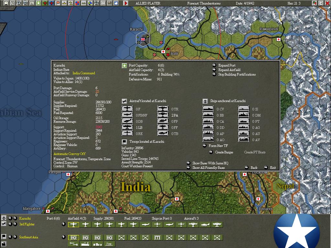331x248 pixels.
Task: Click Stop Building Fortifications
Action: [237, 74]
